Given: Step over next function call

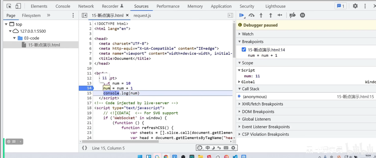Looking at the screenshot, I should 251,15.
